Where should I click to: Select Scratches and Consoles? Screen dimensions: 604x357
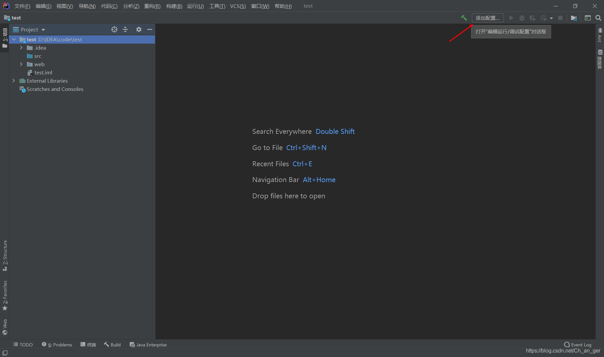tap(82, 89)
